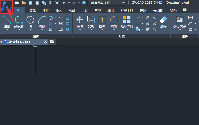Save the drawing with floppy icon
Screen dimensions: 199x125
pyautogui.click(x=30, y=3)
